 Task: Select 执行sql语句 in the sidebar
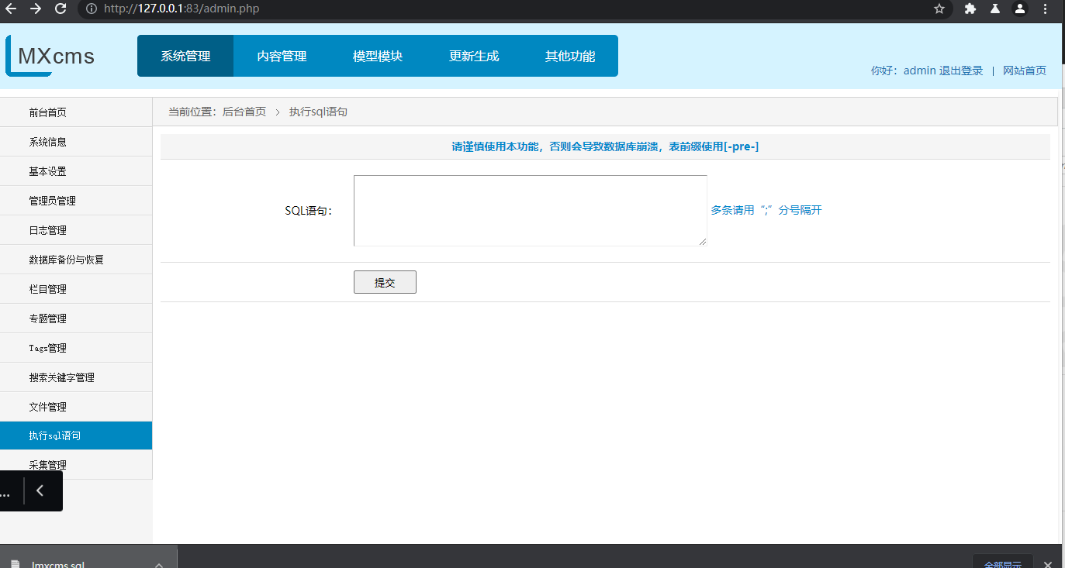pos(76,435)
